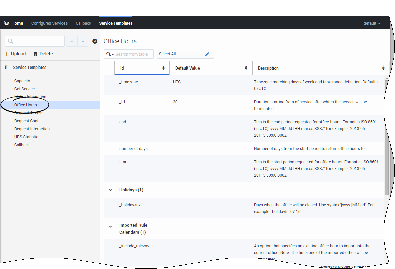The height and width of the screenshot is (269, 395).
Task: Sort by Description column arrows
Action: (x=383, y=68)
